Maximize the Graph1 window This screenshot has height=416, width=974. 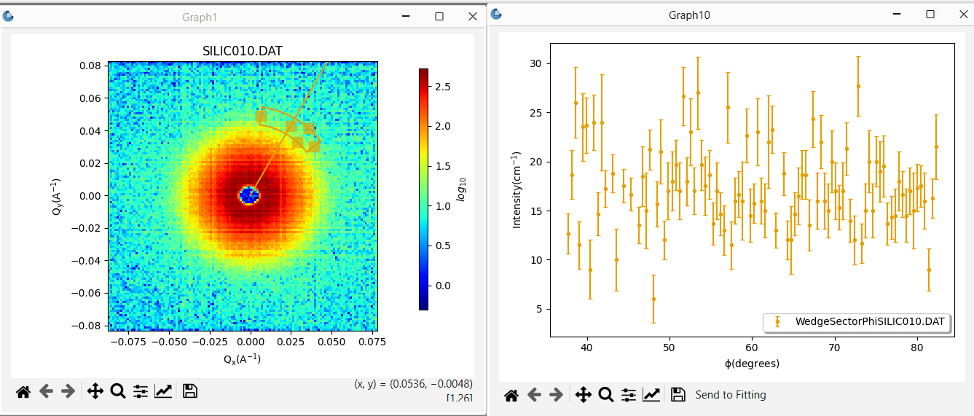[439, 16]
